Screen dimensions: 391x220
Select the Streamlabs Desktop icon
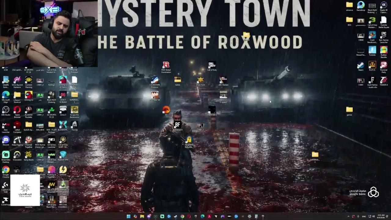click(x=5, y=156)
